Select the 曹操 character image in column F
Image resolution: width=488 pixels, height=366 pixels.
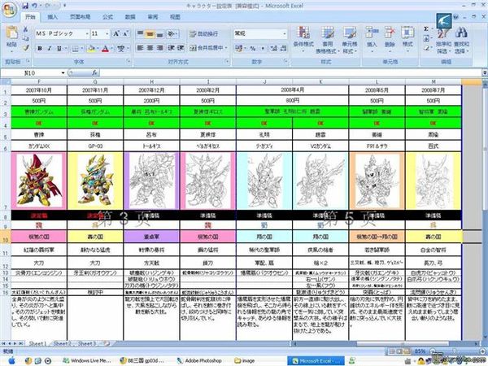[39, 181]
